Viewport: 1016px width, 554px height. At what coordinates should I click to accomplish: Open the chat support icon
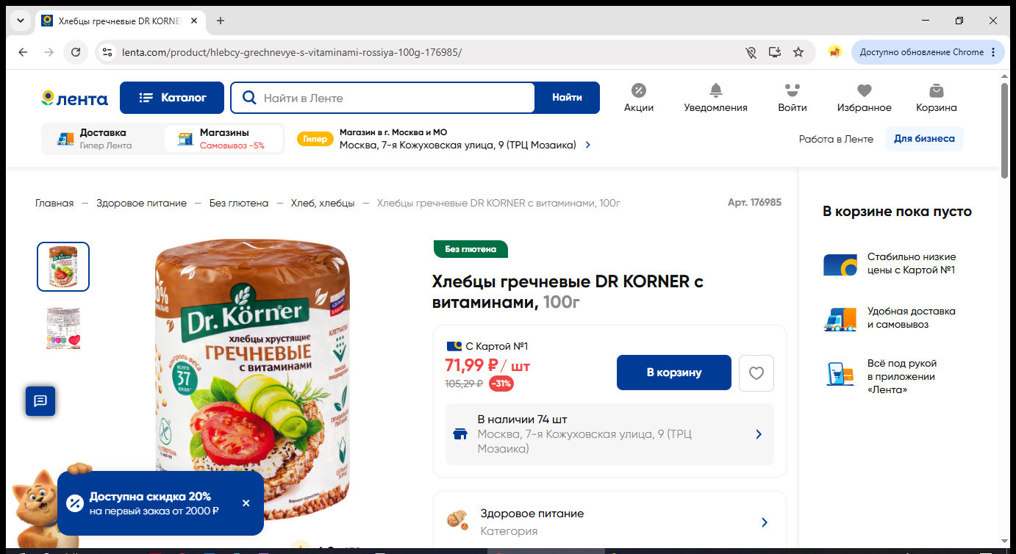[40, 400]
